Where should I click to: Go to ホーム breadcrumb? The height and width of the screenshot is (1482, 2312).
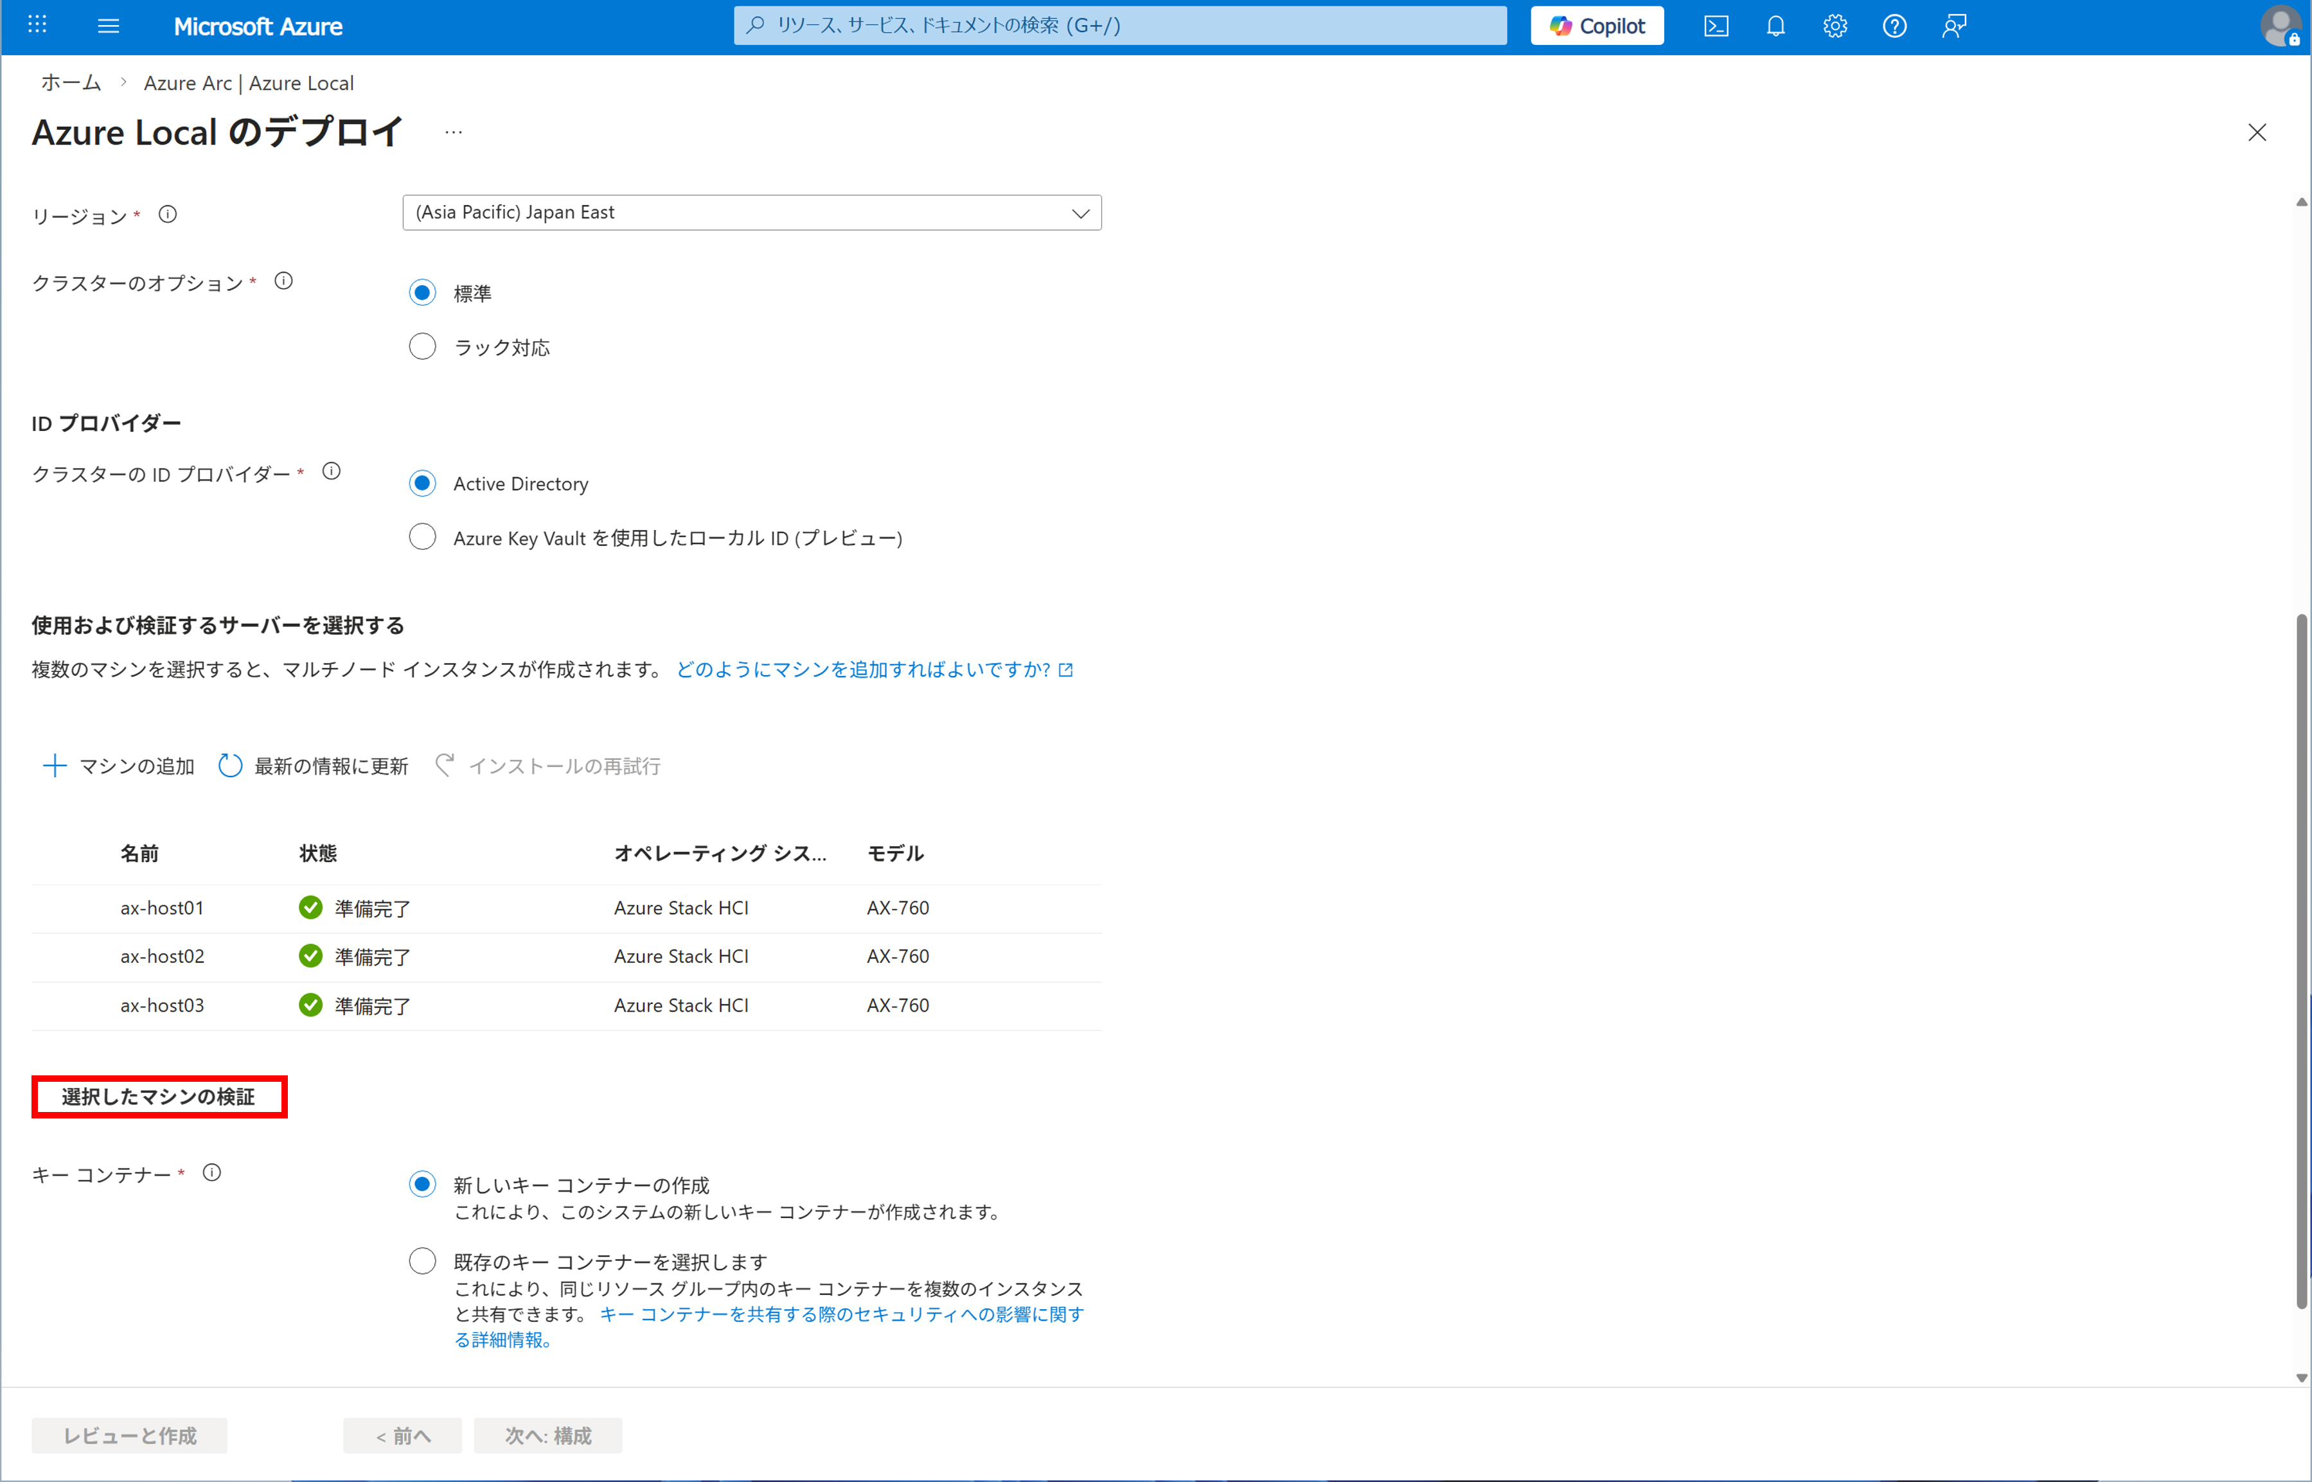[70, 84]
